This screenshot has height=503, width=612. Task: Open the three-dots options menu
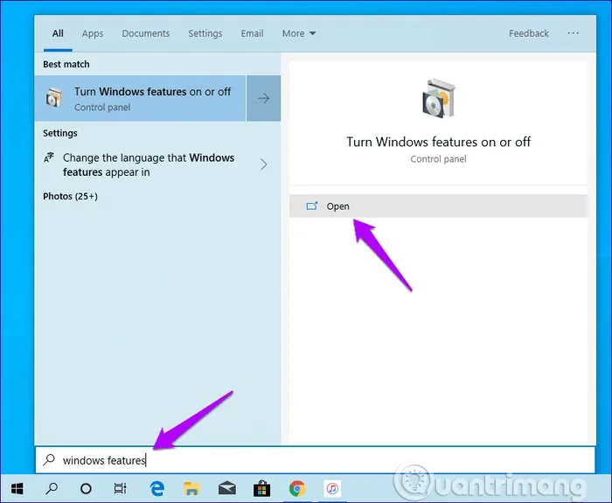pos(573,33)
